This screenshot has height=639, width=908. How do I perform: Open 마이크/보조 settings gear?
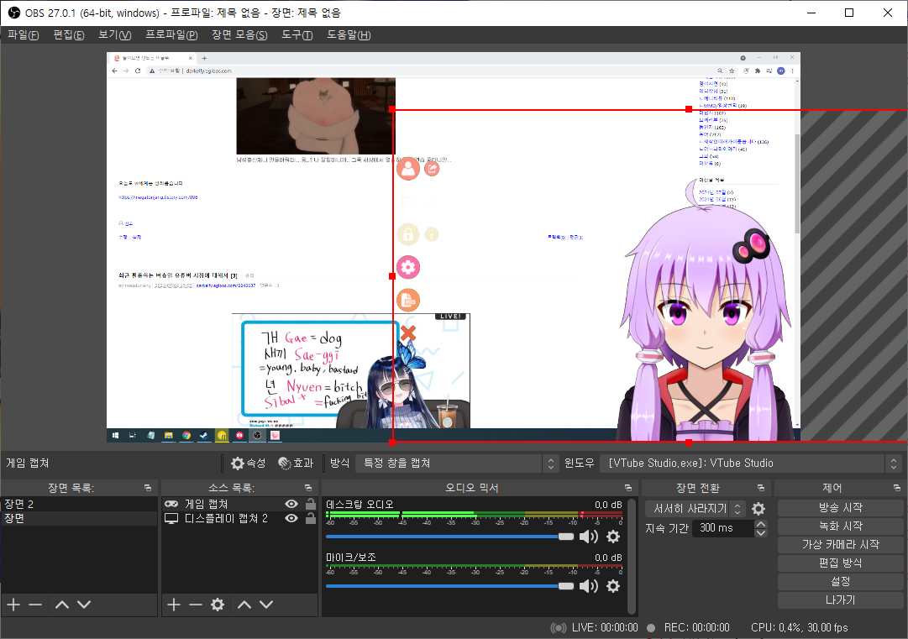click(613, 586)
